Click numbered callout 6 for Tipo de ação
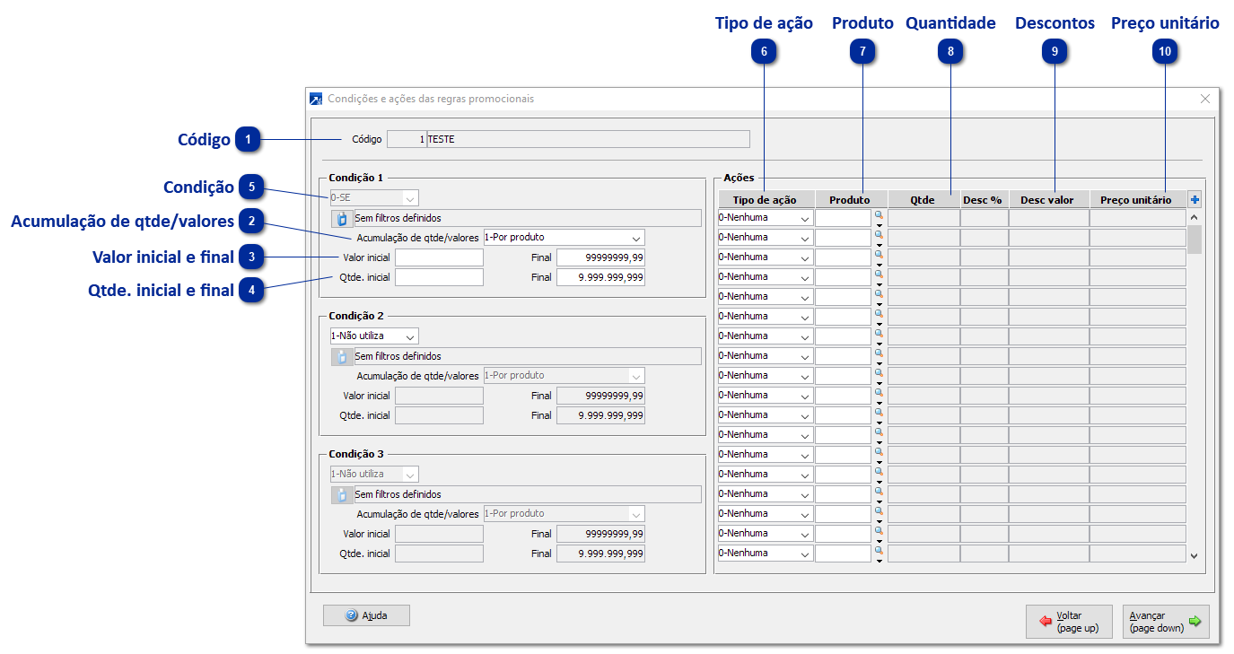Image resolution: width=1234 pixels, height=654 pixels. (x=764, y=52)
